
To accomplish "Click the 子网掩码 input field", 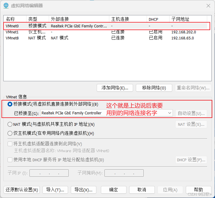I will [x=124, y=173].
